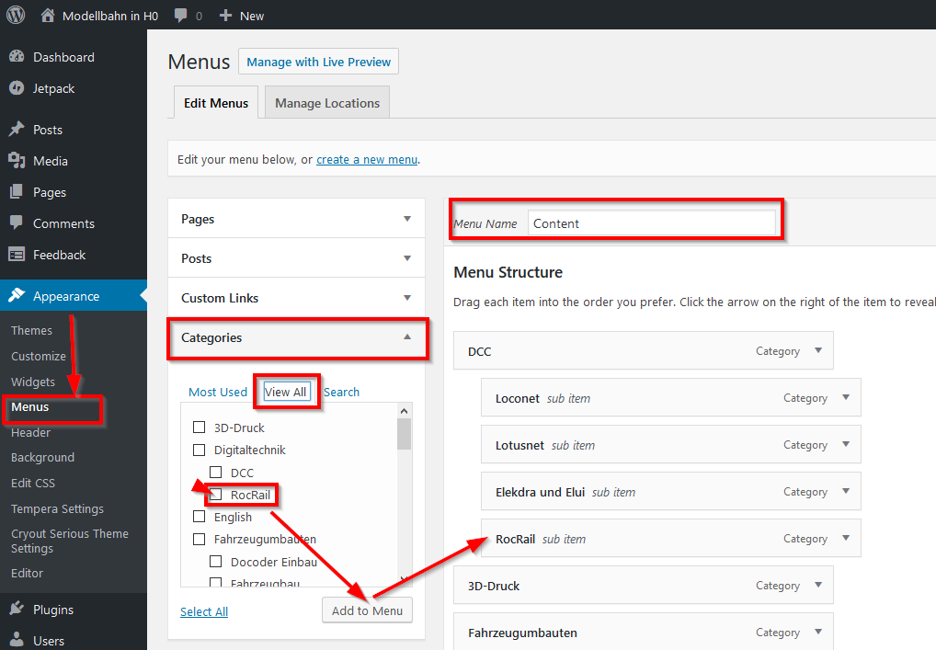This screenshot has width=936, height=650.
Task: Check the Fahrzeugumbauten category checkbox
Action: click(x=200, y=539)
